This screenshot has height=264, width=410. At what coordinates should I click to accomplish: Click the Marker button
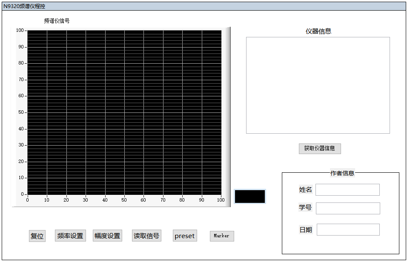click(x=221, y=236)
